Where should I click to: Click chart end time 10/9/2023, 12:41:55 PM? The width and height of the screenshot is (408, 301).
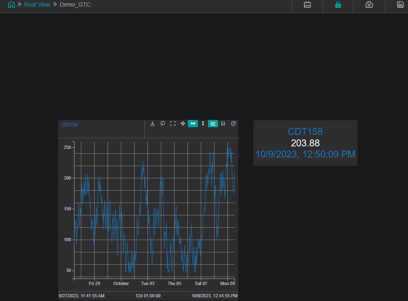(x=214, y=296)
